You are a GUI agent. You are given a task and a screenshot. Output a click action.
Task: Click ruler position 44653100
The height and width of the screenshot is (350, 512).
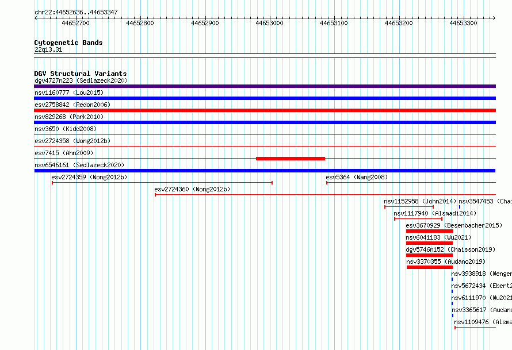point(334,23)
